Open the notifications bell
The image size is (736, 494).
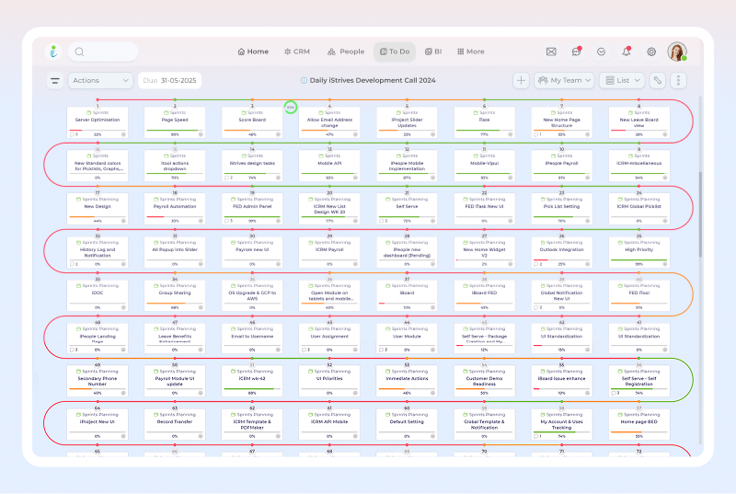(627, 52)
